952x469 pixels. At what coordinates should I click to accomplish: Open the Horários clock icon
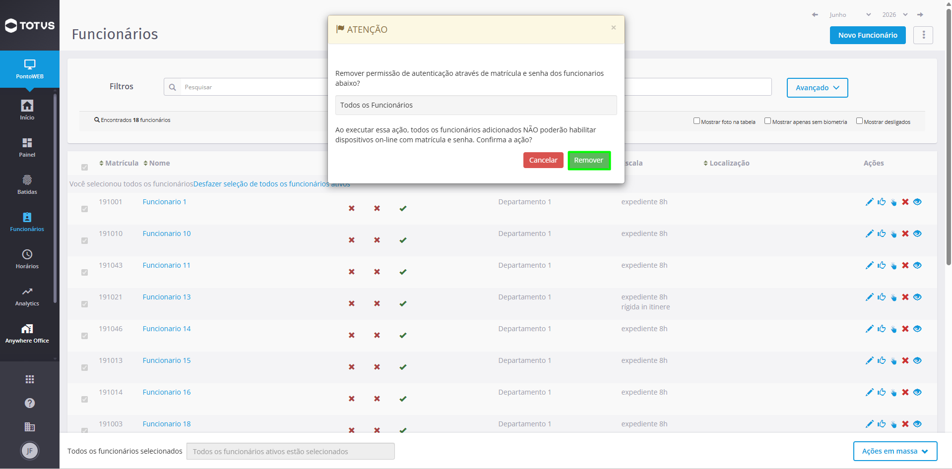pyautogui.click(x=27, y=254)
